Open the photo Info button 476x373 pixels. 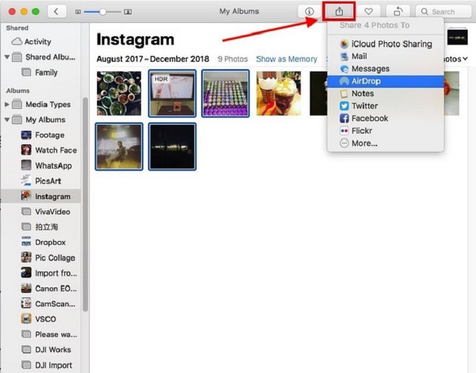point(309,11)
